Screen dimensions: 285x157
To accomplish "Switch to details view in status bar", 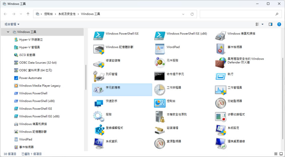I will [276, 154].
